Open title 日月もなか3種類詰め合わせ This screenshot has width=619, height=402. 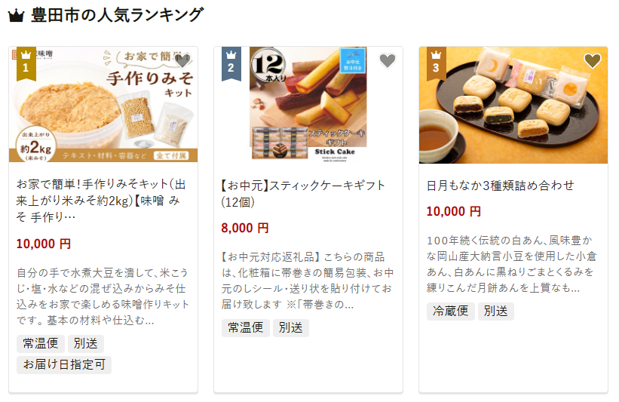click(500, 186)
